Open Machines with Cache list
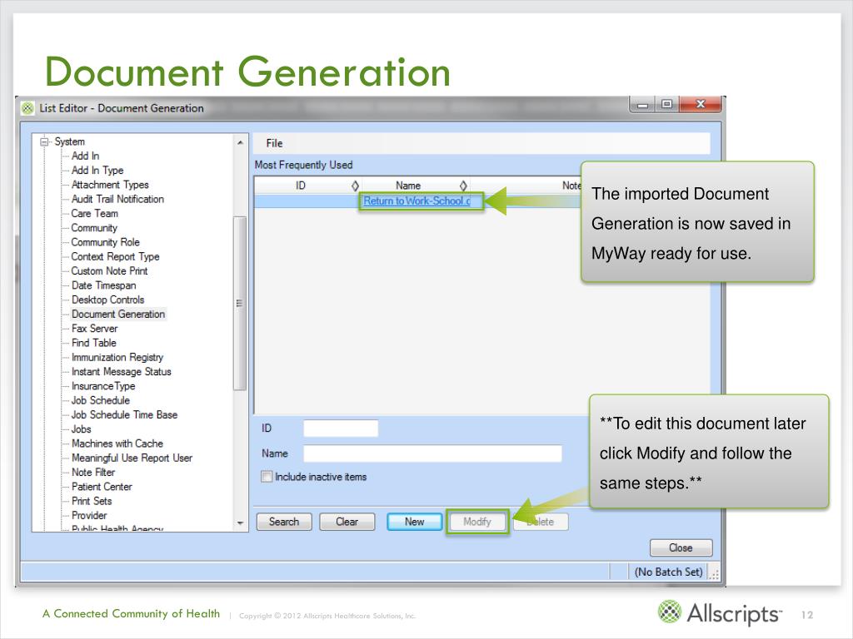The height and width of the screenshot is (639, 853). click(117, 444)
